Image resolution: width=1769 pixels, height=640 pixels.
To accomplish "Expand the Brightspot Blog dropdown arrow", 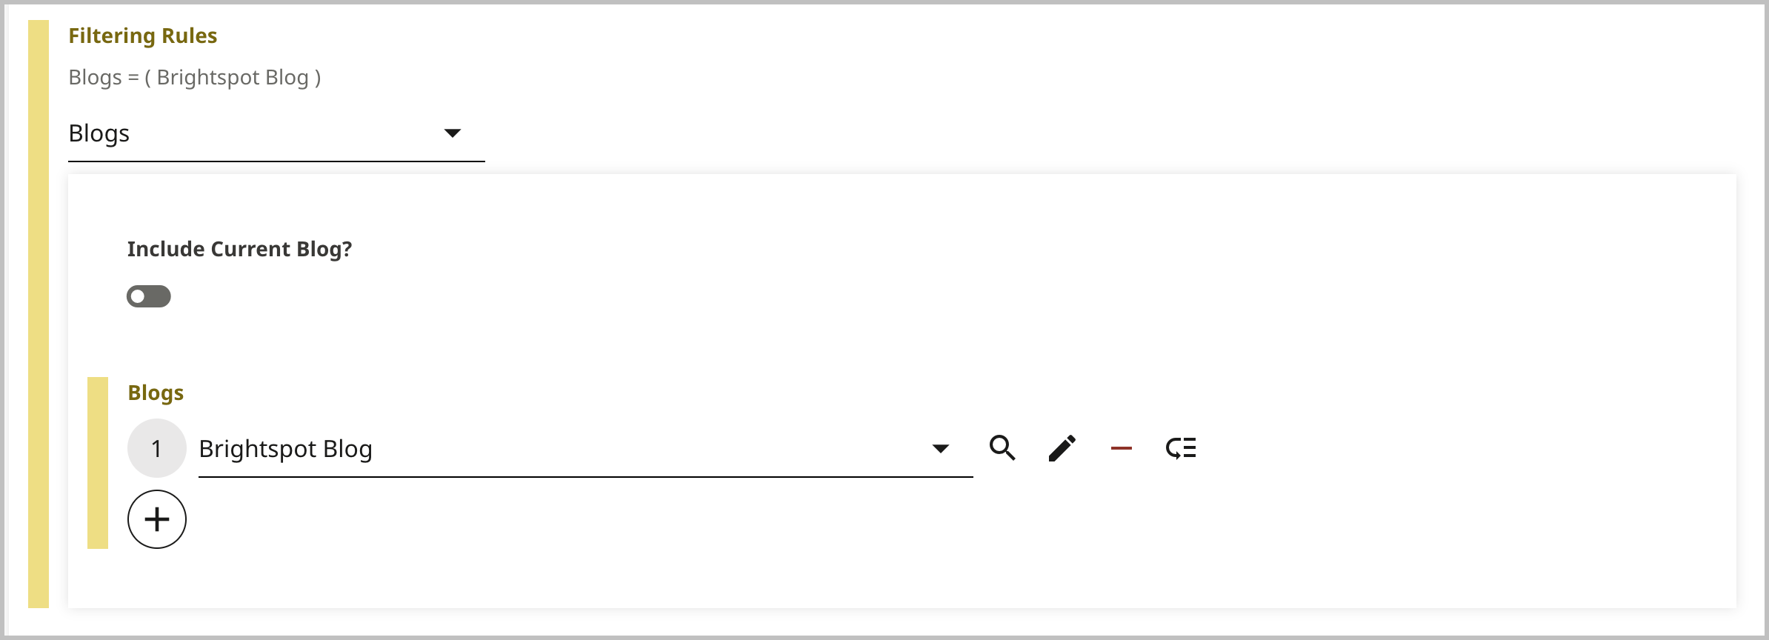I will tap(940, 448).
